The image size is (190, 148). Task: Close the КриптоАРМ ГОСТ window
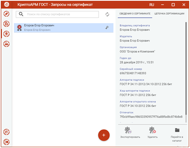click(x=184, y=5)
